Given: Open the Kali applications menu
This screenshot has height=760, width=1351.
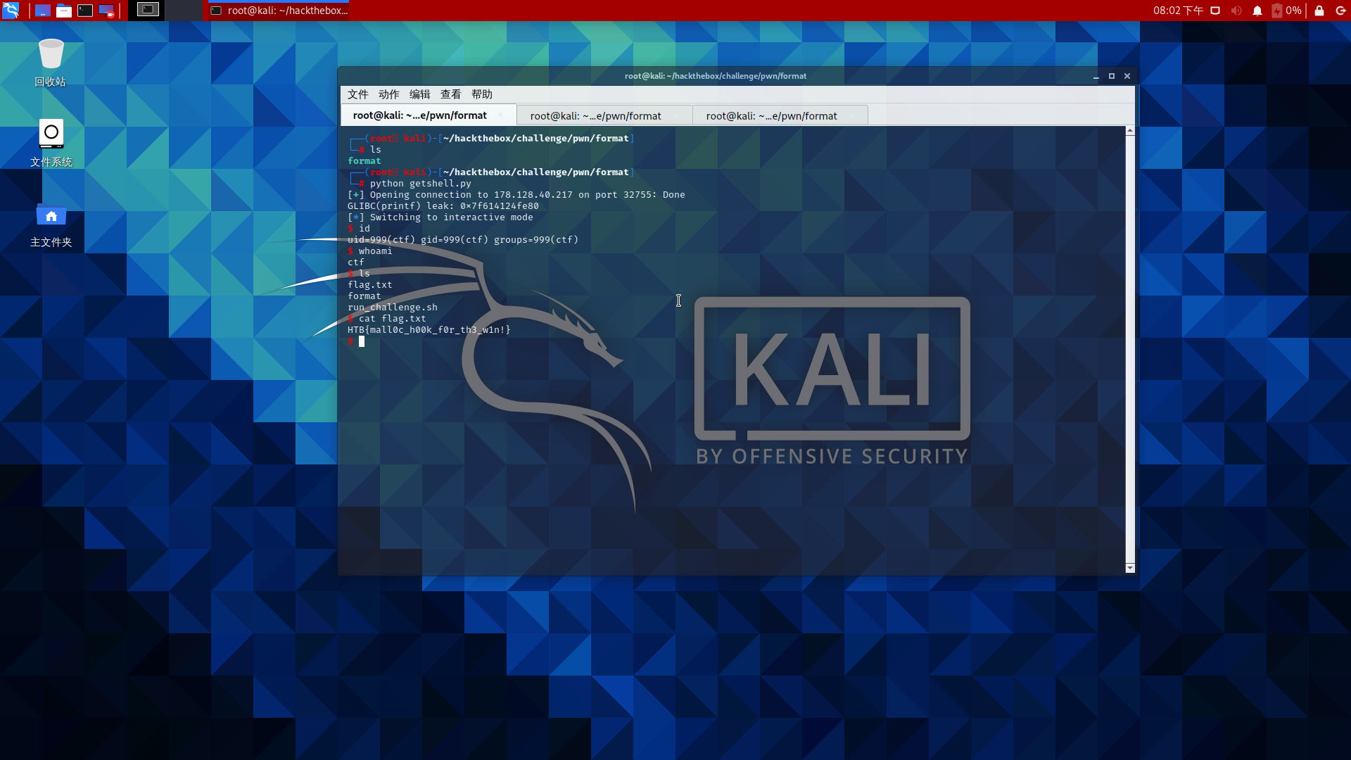Looking at the screenshot, I should [x=11, y=11].
